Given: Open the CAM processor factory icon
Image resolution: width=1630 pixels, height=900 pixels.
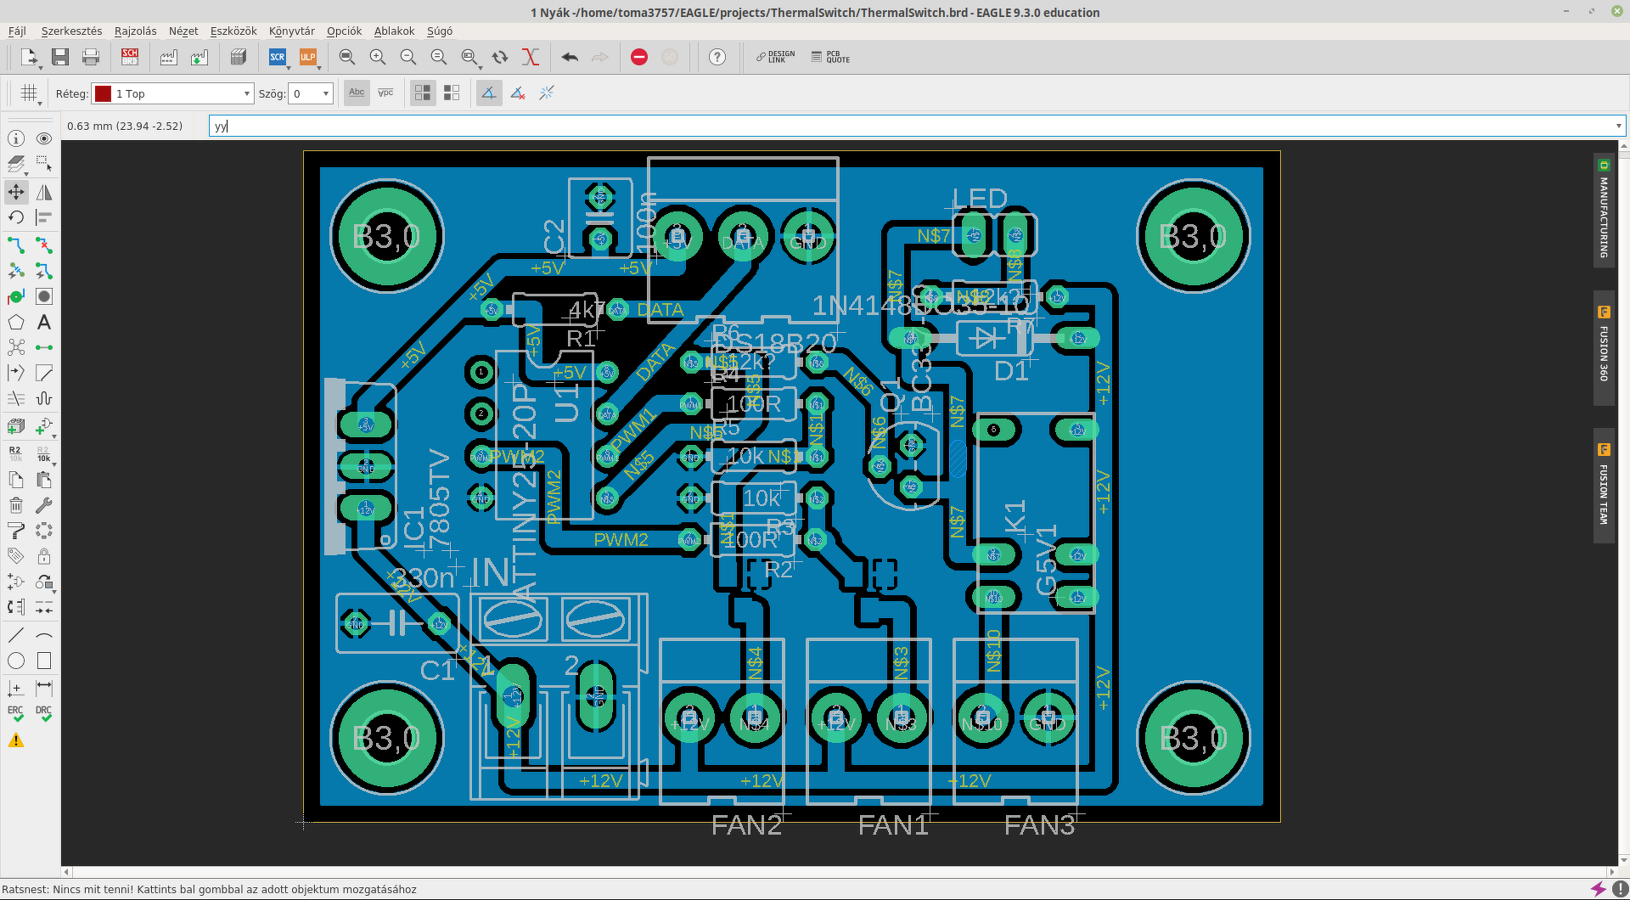Looking at the screenshot, I should coord(168,57).
